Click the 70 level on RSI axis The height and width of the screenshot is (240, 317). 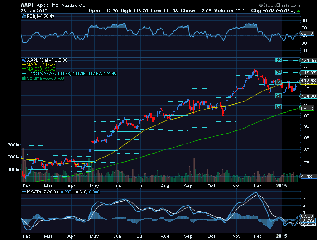click(304, 28)
